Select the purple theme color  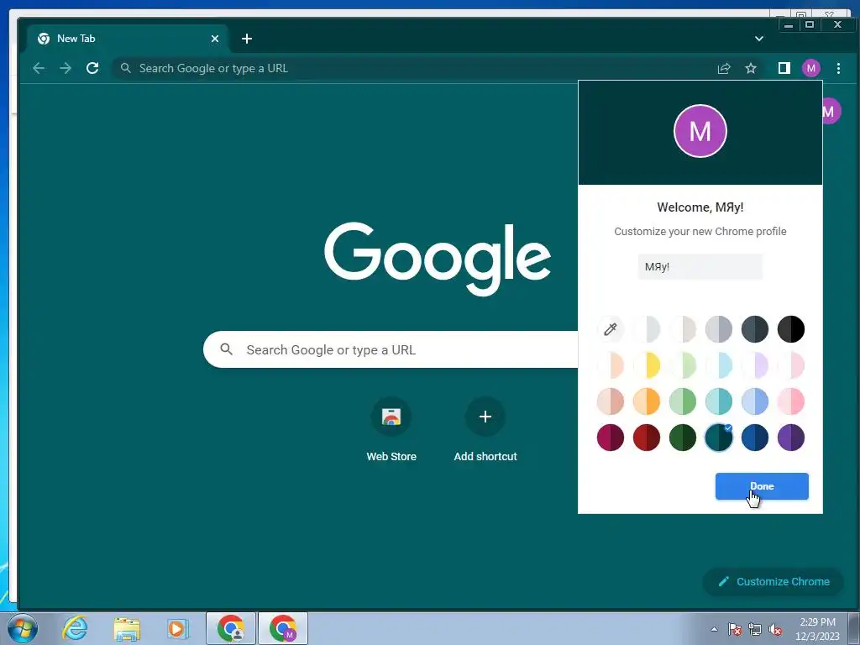[x=791, y=438]
